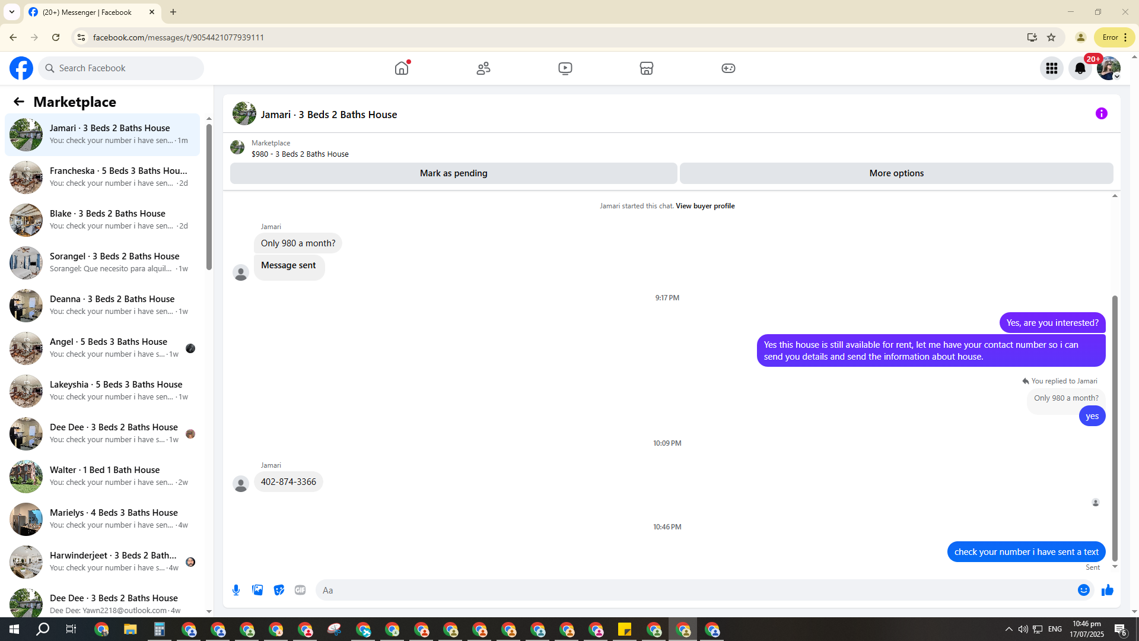Open Chrome tab search dropdown
This screenshot has width=1139, height=641.
(12, 12)
